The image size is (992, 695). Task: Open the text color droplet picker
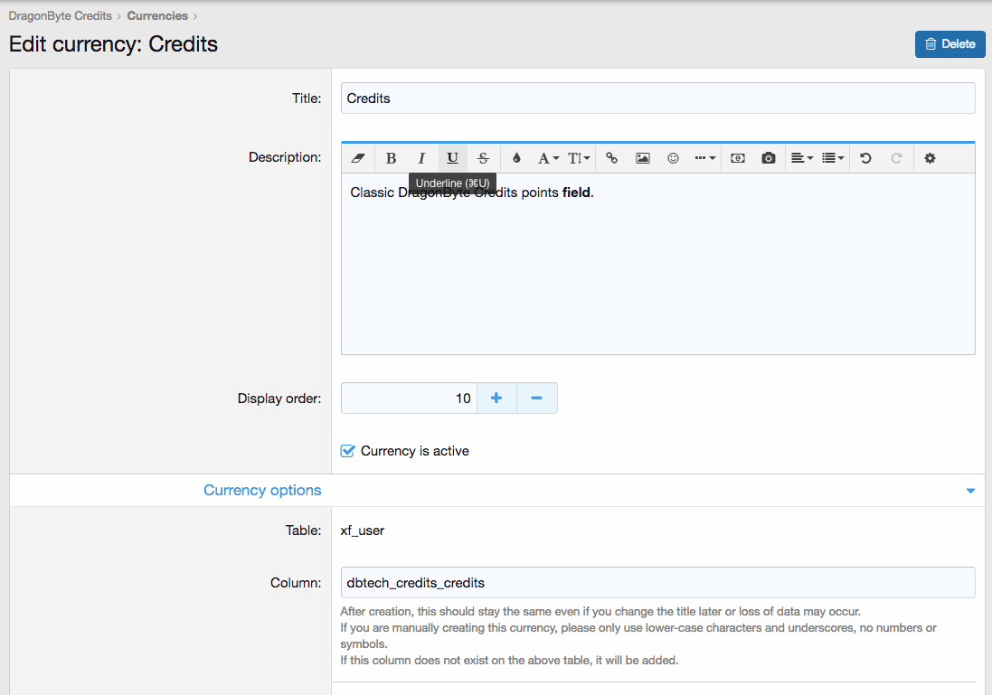coord(516,158)
